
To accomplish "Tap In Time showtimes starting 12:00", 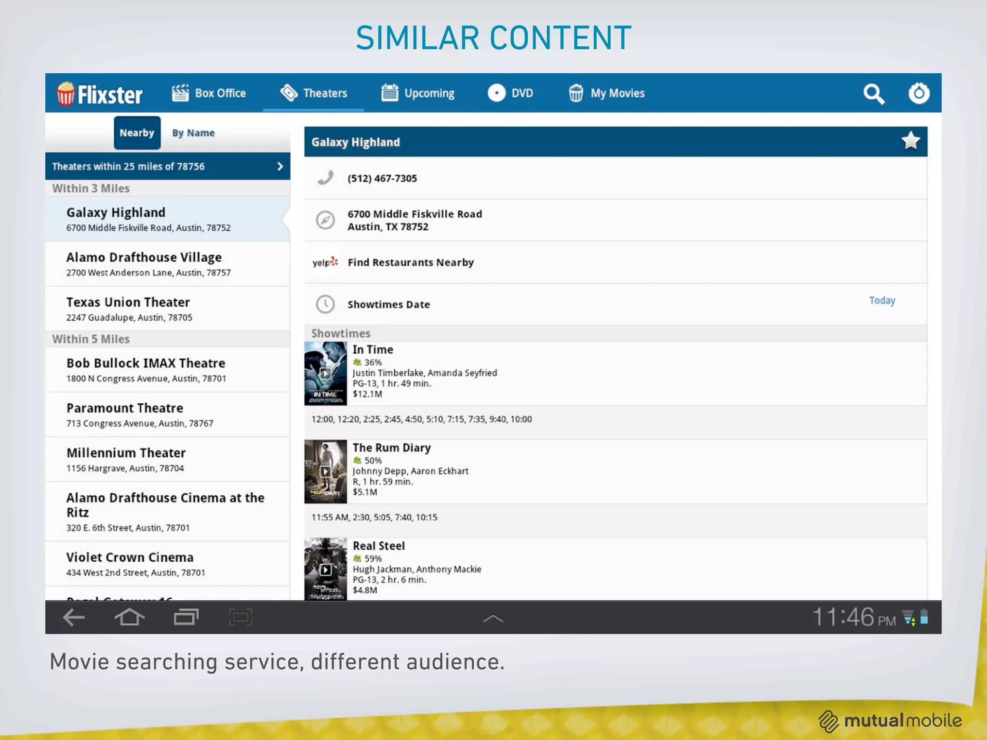I will point(422,419).
